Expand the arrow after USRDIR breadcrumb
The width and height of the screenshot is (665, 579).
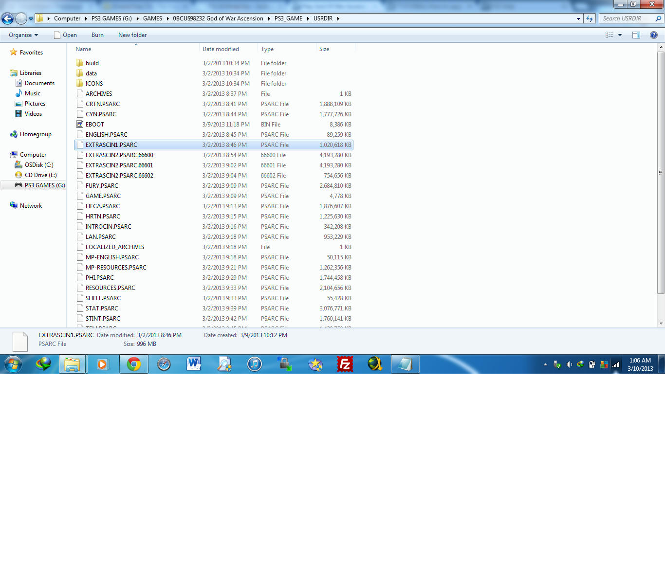(x=338, y=18)
